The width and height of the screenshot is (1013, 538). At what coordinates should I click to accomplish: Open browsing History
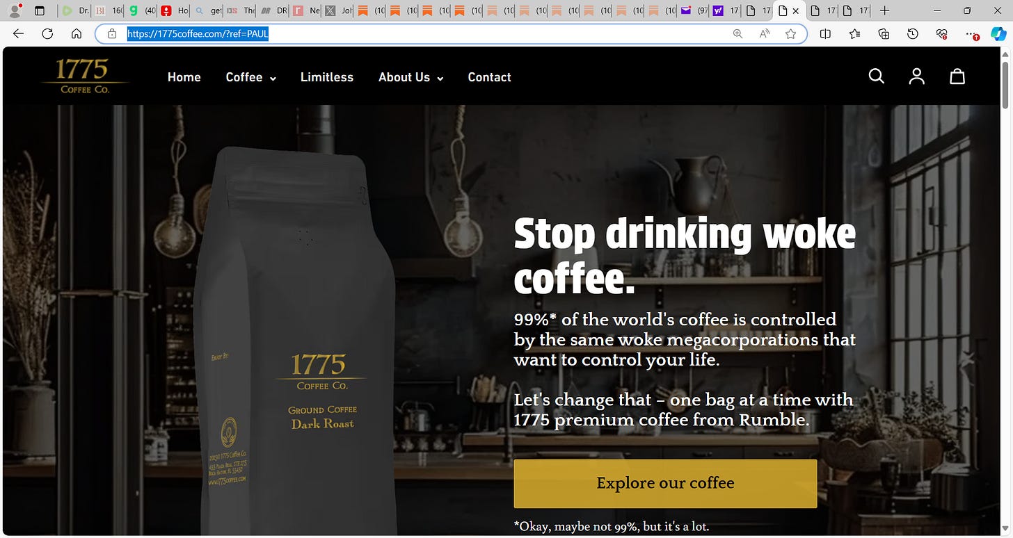(913, 33)
